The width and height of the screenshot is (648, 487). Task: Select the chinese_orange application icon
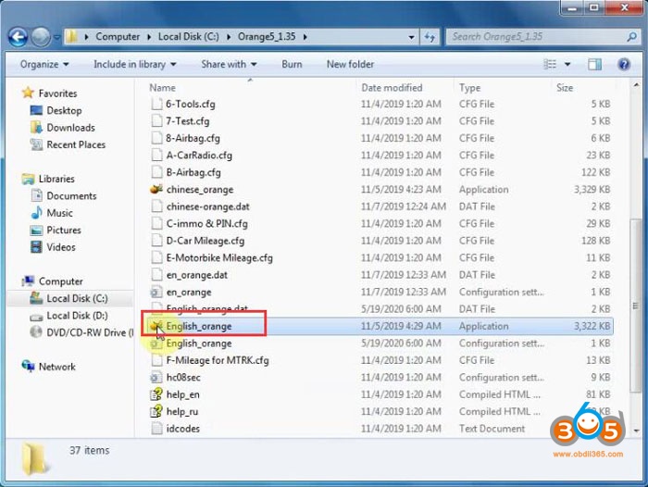[156, 190]
